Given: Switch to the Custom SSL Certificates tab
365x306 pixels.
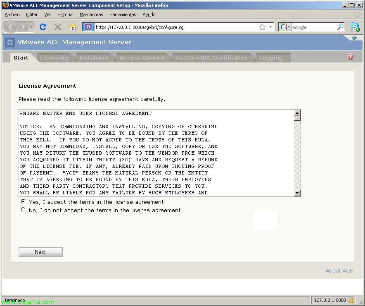Looking at the screenshot, I should coord(211,57).
